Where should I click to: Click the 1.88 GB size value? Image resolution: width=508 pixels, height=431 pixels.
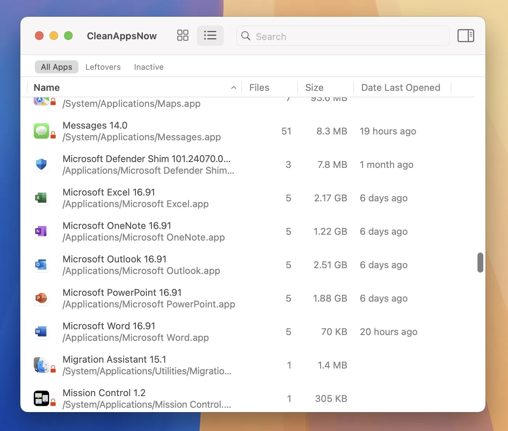pos(330,298)
